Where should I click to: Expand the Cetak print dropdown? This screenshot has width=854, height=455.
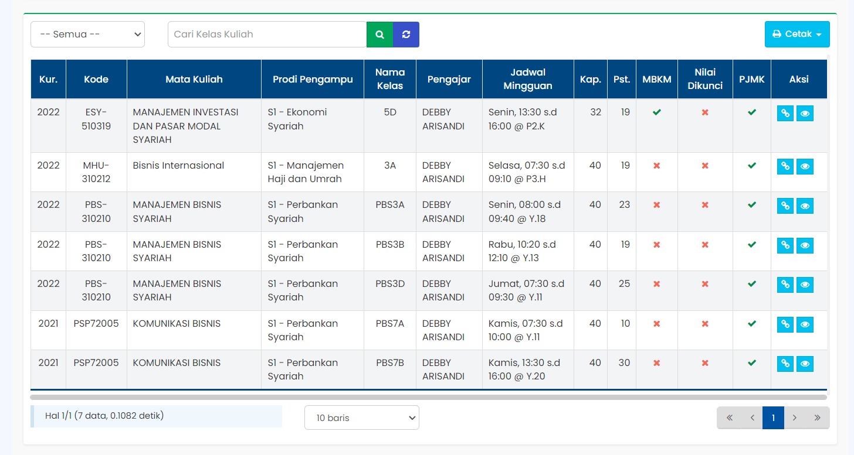(x=797, y=35)
